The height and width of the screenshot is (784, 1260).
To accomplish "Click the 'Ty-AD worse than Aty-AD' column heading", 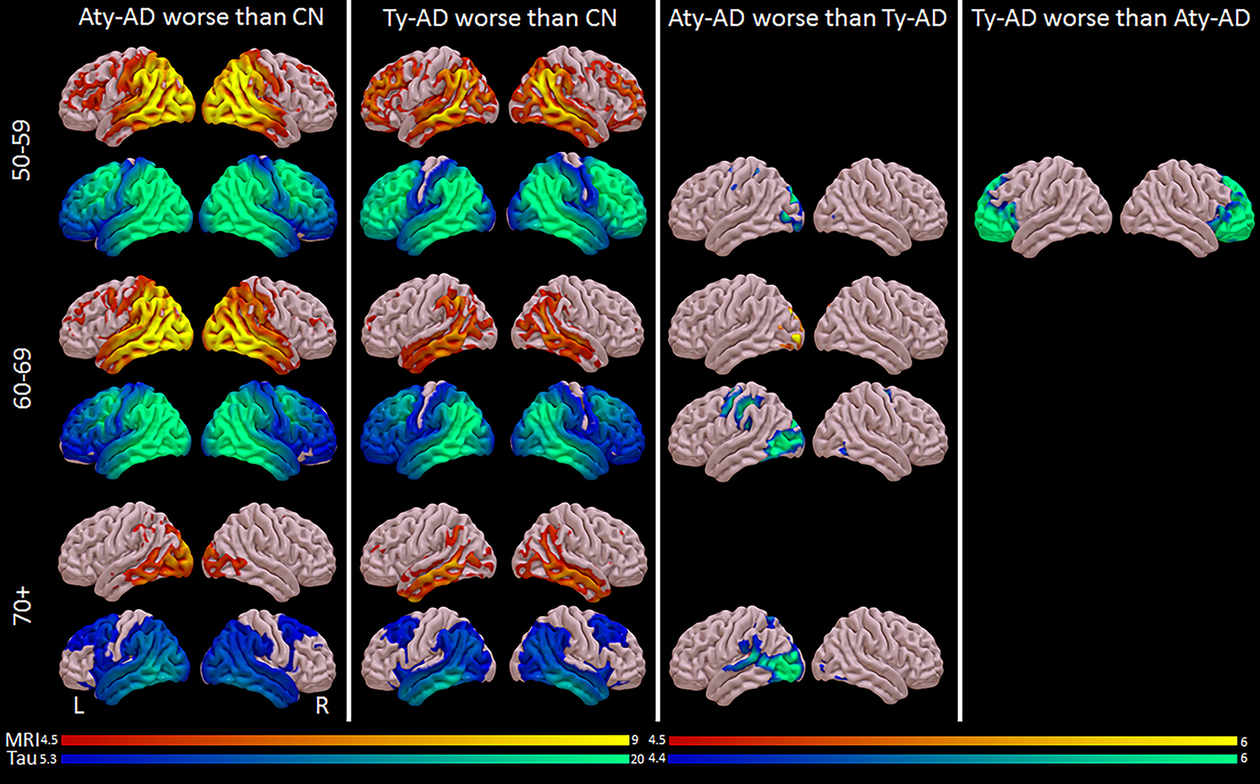I will 1111,18.
